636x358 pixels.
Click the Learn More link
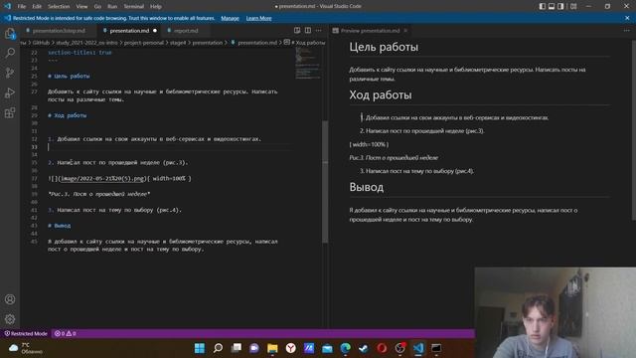(258, 18)
